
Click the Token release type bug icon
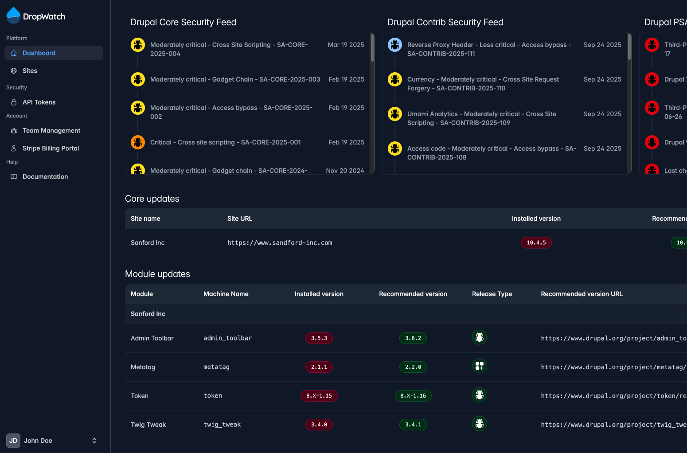click(x=480, y=395)
